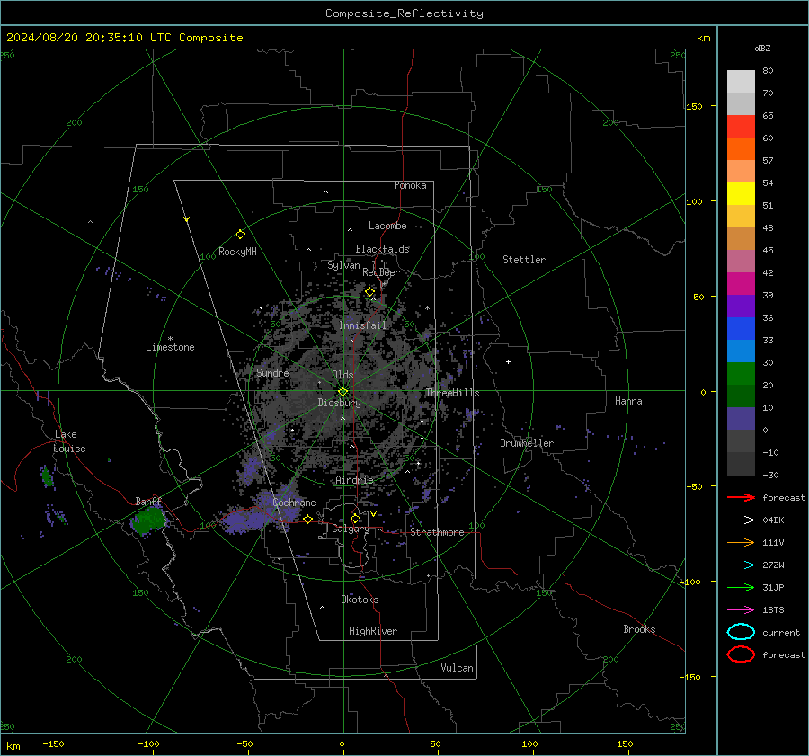Choose the slate purple 0-10 dBZ swatch

741,419
